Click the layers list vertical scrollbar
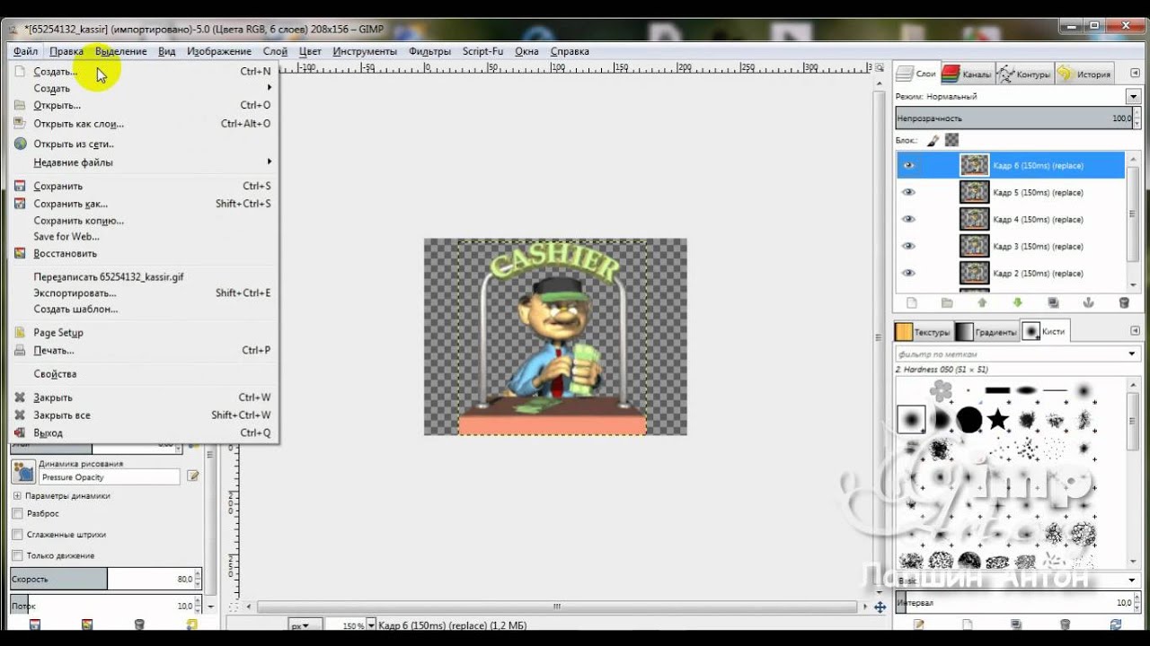This screenshot has height=646, width=1150. [1133, 220]
